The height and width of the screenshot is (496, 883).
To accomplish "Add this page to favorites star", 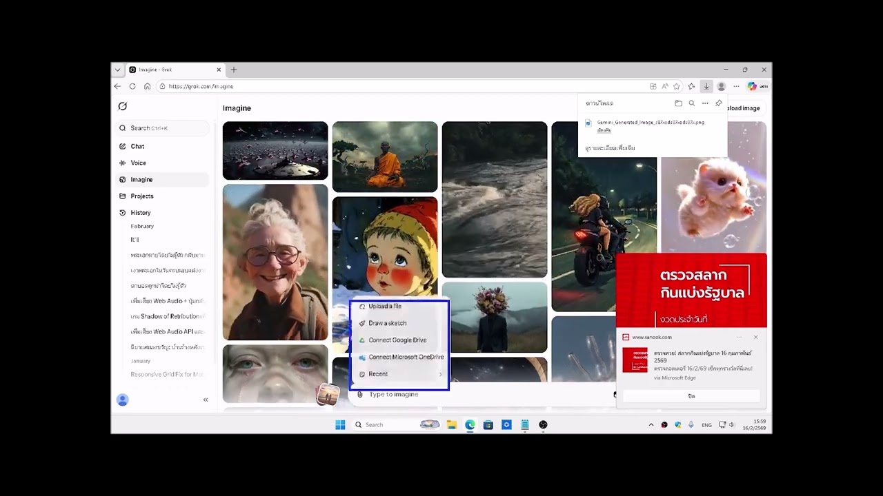I will click(677, 86).
